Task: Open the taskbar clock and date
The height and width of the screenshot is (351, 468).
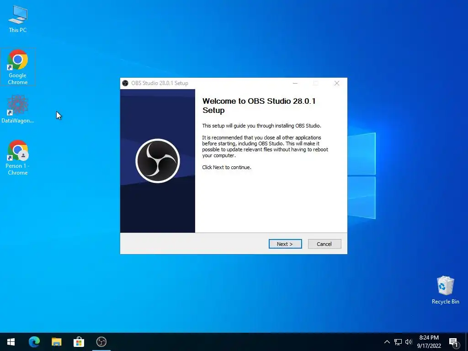Action: coord(429,342)
